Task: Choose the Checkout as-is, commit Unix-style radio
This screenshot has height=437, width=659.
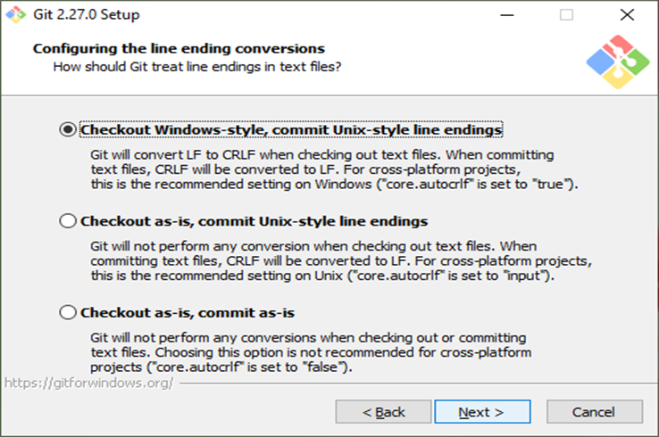Action: (x=67, y=221)
